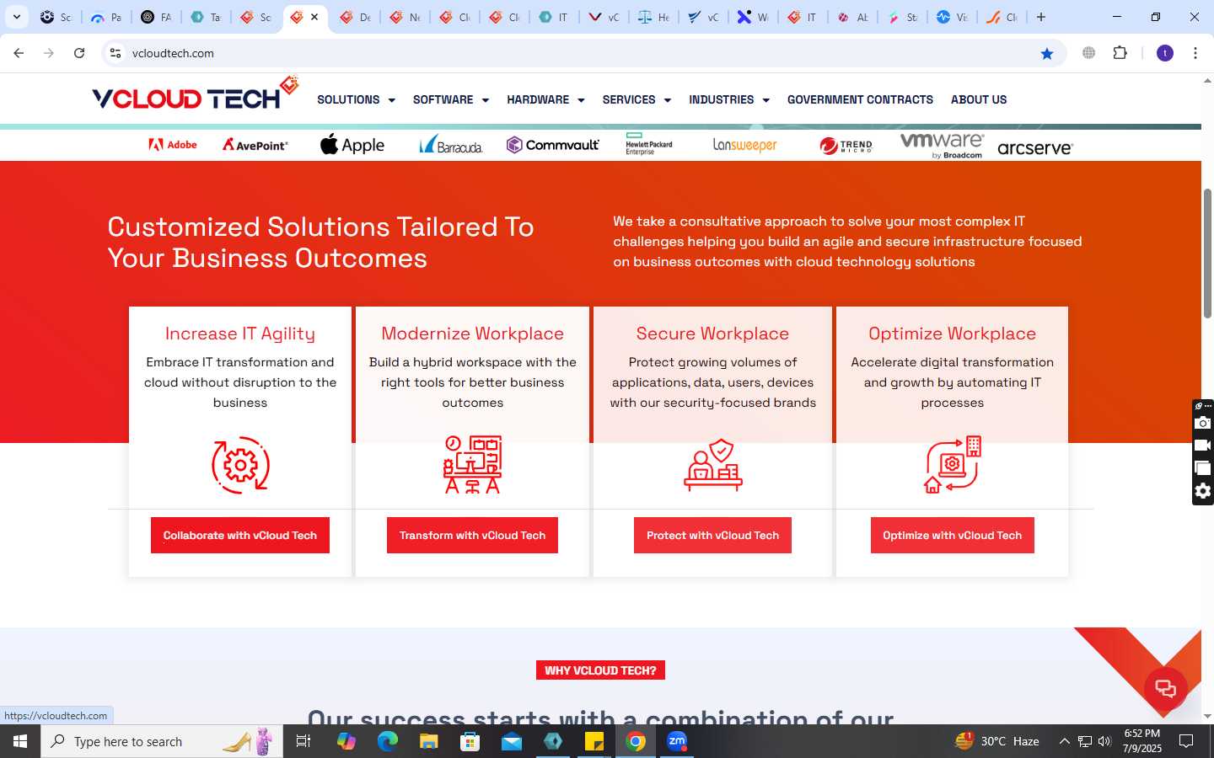Click the gallery icon in side widget
The width and height of the screenshot is (1214, 758).
coord(1203,468)
